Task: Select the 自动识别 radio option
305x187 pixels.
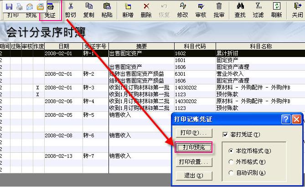Action: [x=231, y=173]
